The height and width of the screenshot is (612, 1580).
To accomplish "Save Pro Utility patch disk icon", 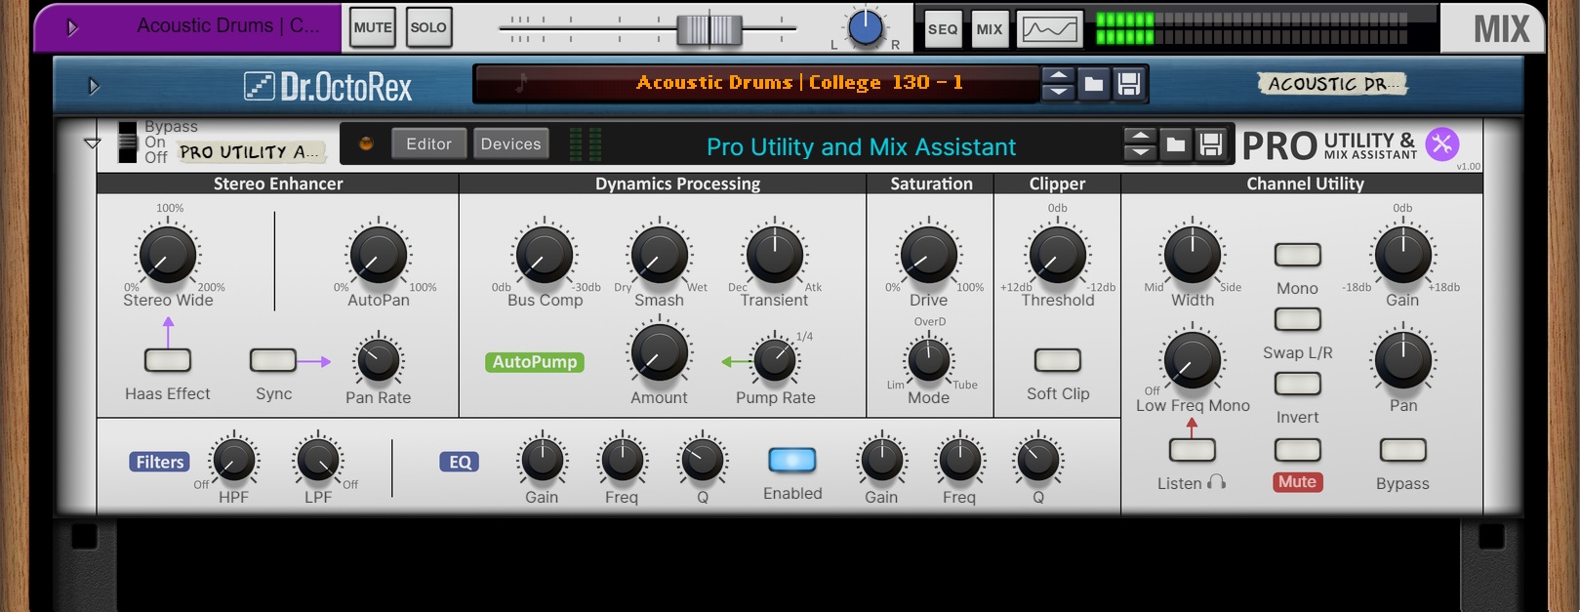I will pos(1211,144).
